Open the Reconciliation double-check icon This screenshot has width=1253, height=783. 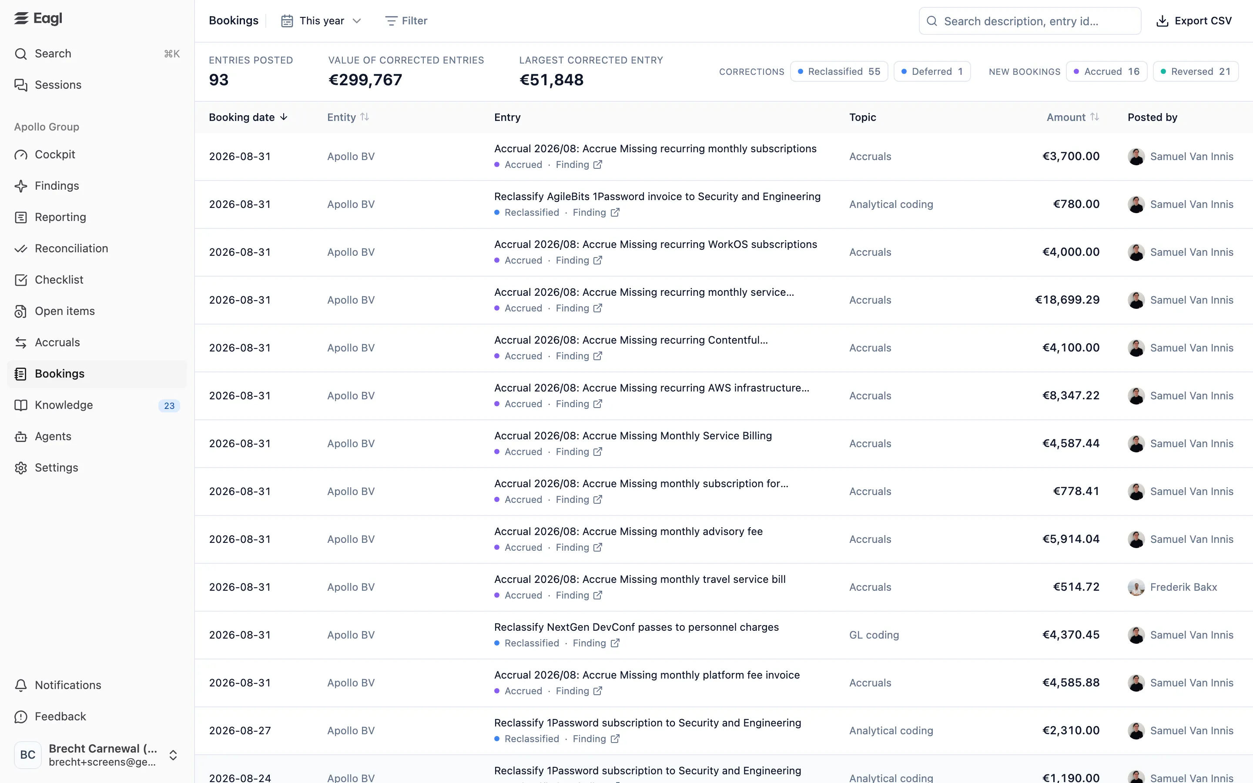(x=21, y=248)
